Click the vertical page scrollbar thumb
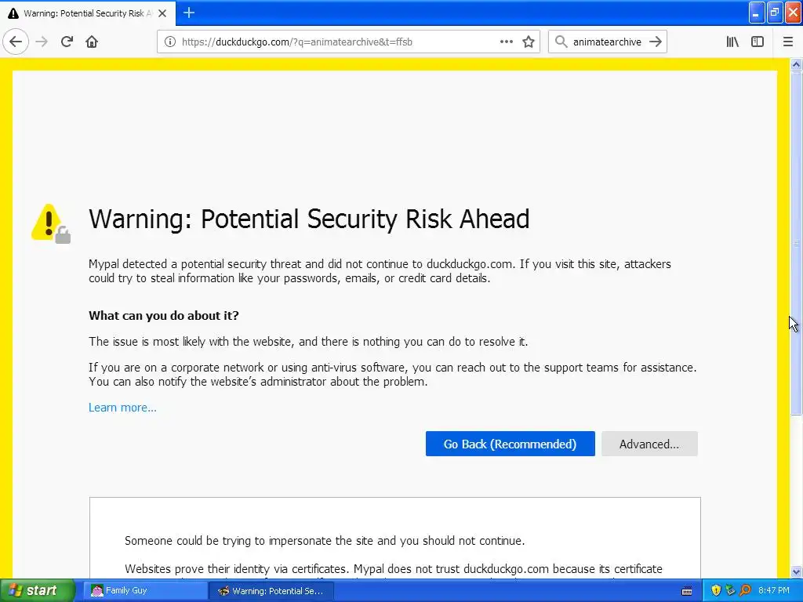This screenshot has width=803, height=602. click(797, 243)
